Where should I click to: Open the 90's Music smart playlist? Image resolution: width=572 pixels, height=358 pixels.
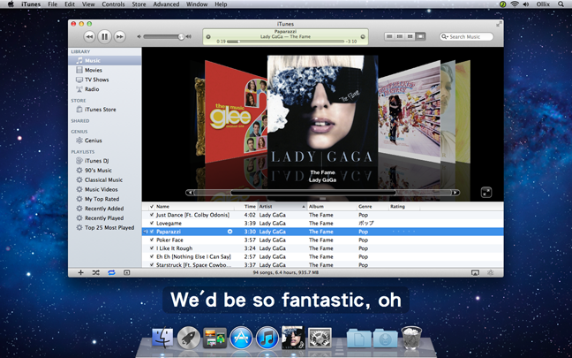pos(105,171)
